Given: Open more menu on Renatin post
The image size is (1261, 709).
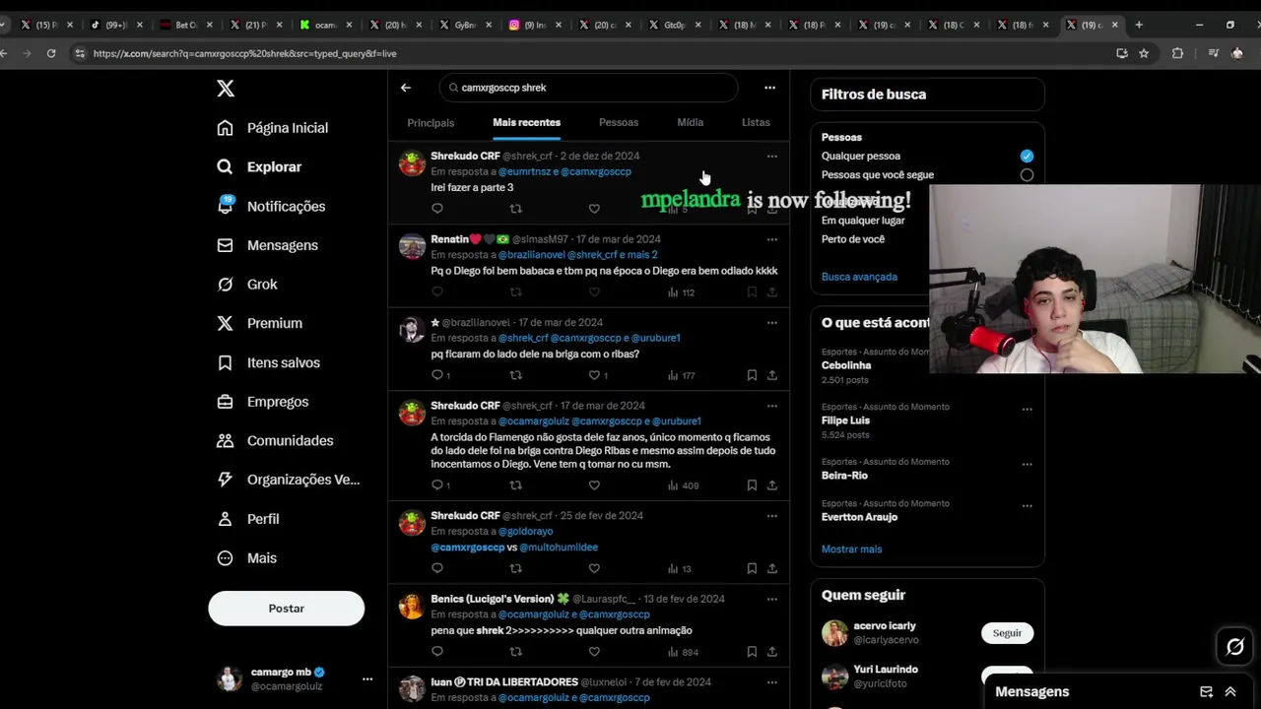Looking at the screenshot, I should click(x=771, y=239).
